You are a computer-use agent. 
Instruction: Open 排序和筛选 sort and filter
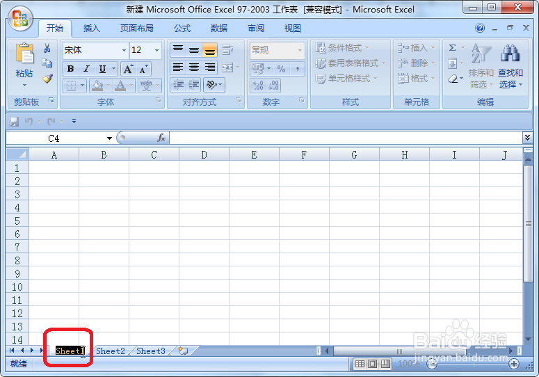(x=481, y=65)
